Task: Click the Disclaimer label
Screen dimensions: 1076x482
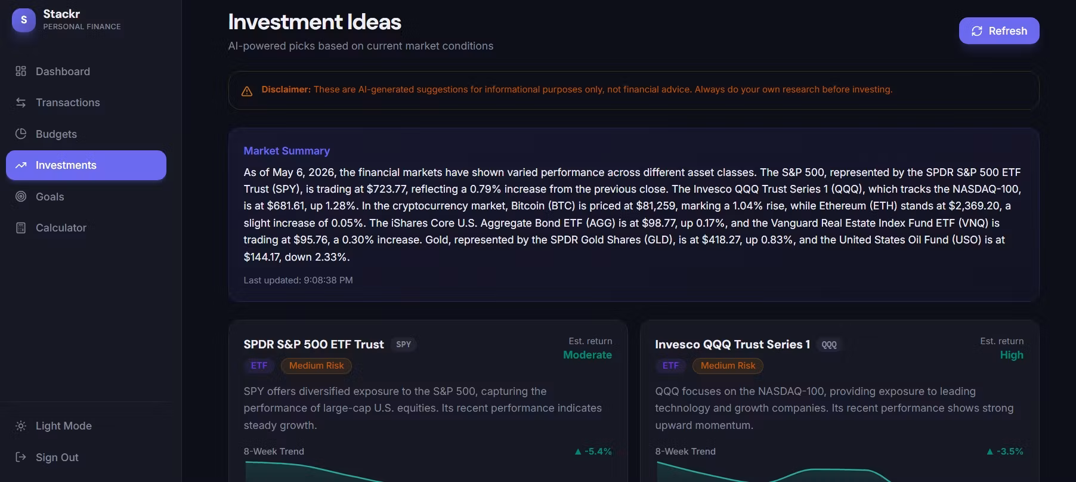Action: [x=286, y=89]
